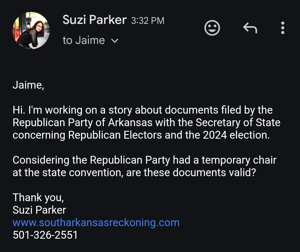Add an emoji reaction to the email
This screenshot has width=300, height=252.
click(x=212, y=28)
